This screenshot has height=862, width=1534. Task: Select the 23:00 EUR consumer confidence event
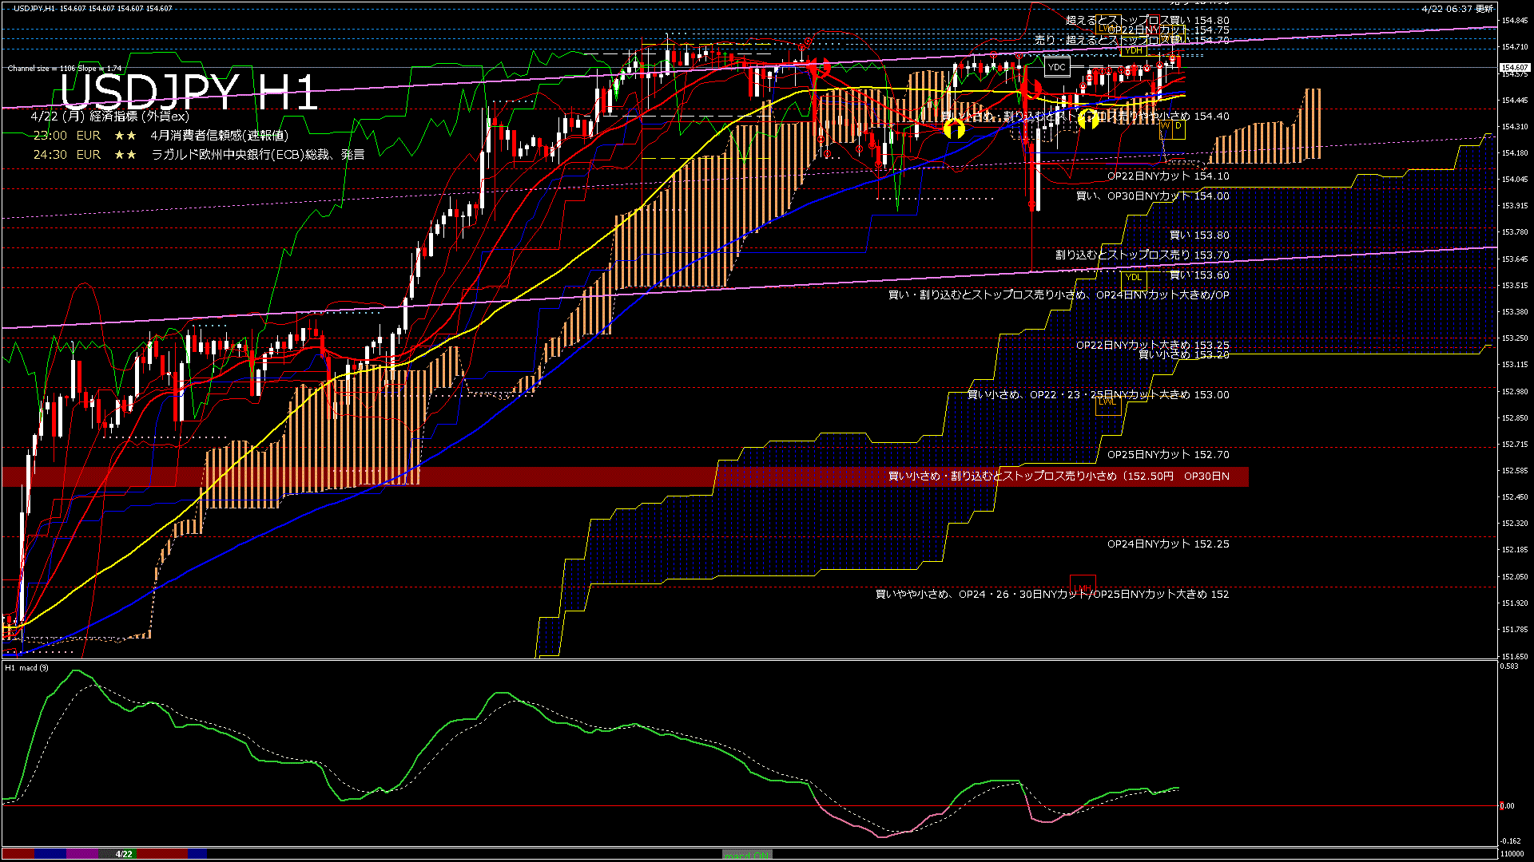pyautogui.click(x=160, y=136)
